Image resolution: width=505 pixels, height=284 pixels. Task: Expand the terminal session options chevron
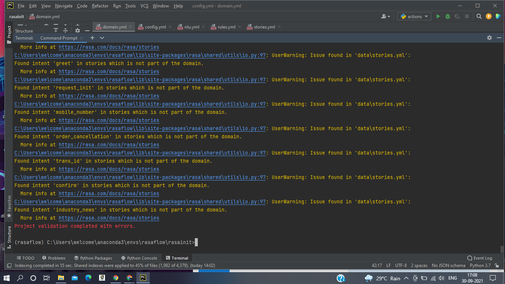(102, 38)
